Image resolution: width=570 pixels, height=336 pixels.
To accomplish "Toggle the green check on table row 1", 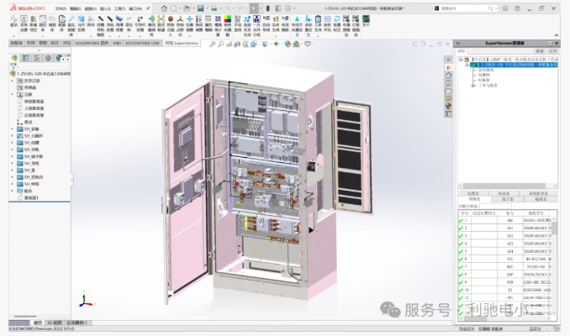I will pos(461,220).
